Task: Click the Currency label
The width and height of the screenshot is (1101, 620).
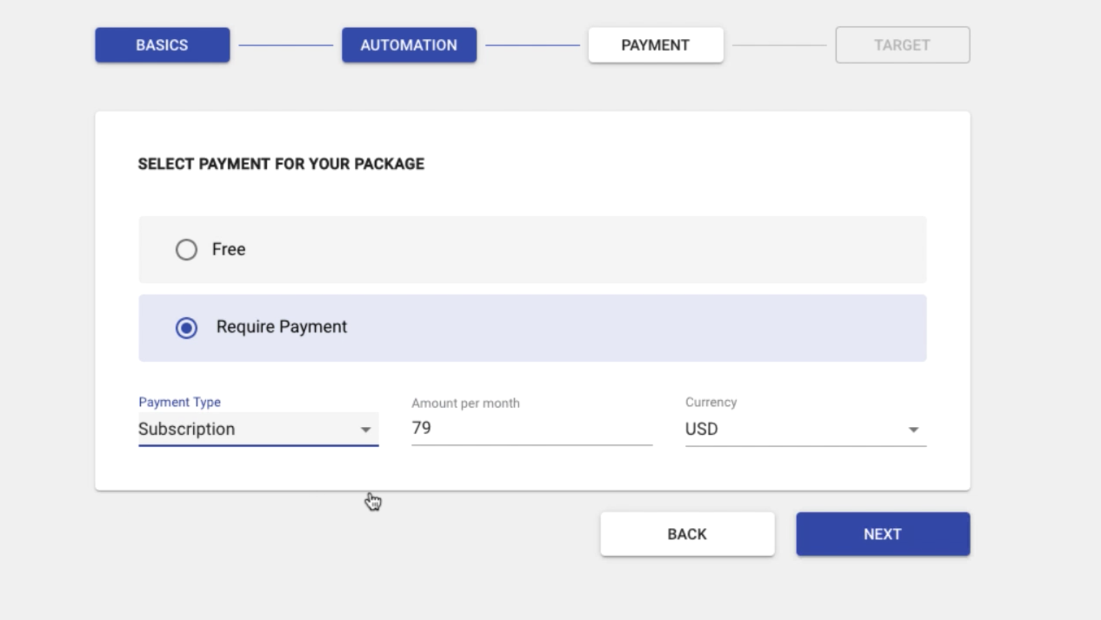Action: 711,402
